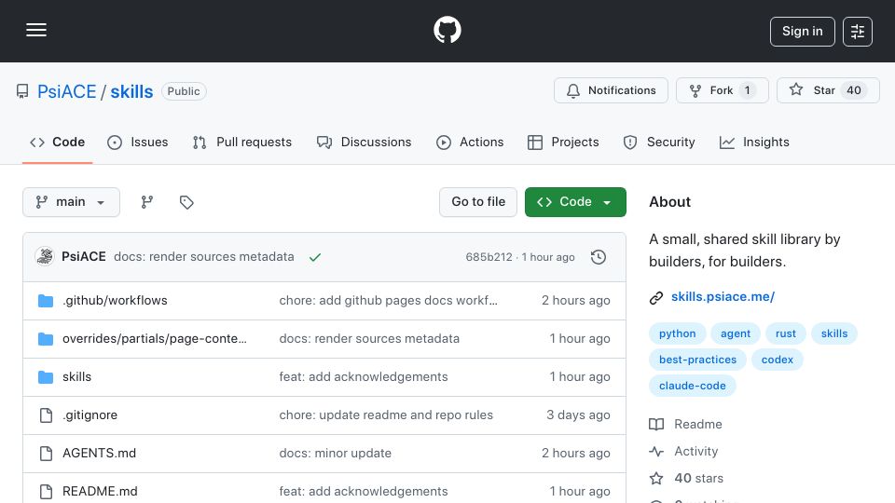Click file icon beside README.md

pos(46,492)
